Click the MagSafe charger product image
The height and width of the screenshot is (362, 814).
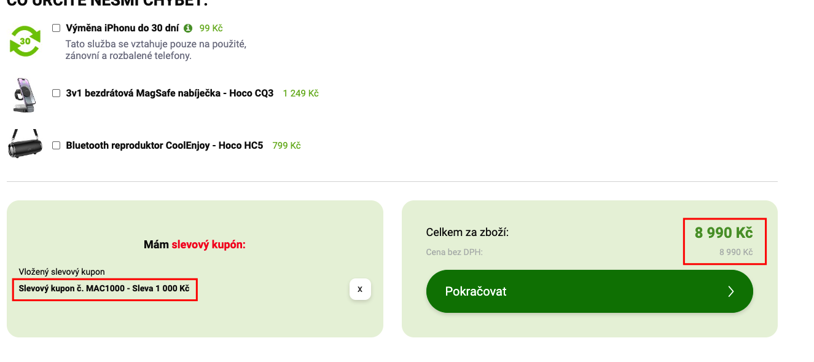click(25, 95)
